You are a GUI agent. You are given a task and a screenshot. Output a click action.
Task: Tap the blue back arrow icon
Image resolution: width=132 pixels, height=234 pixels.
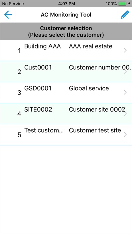pyautogui.click(x=8, y=15)
